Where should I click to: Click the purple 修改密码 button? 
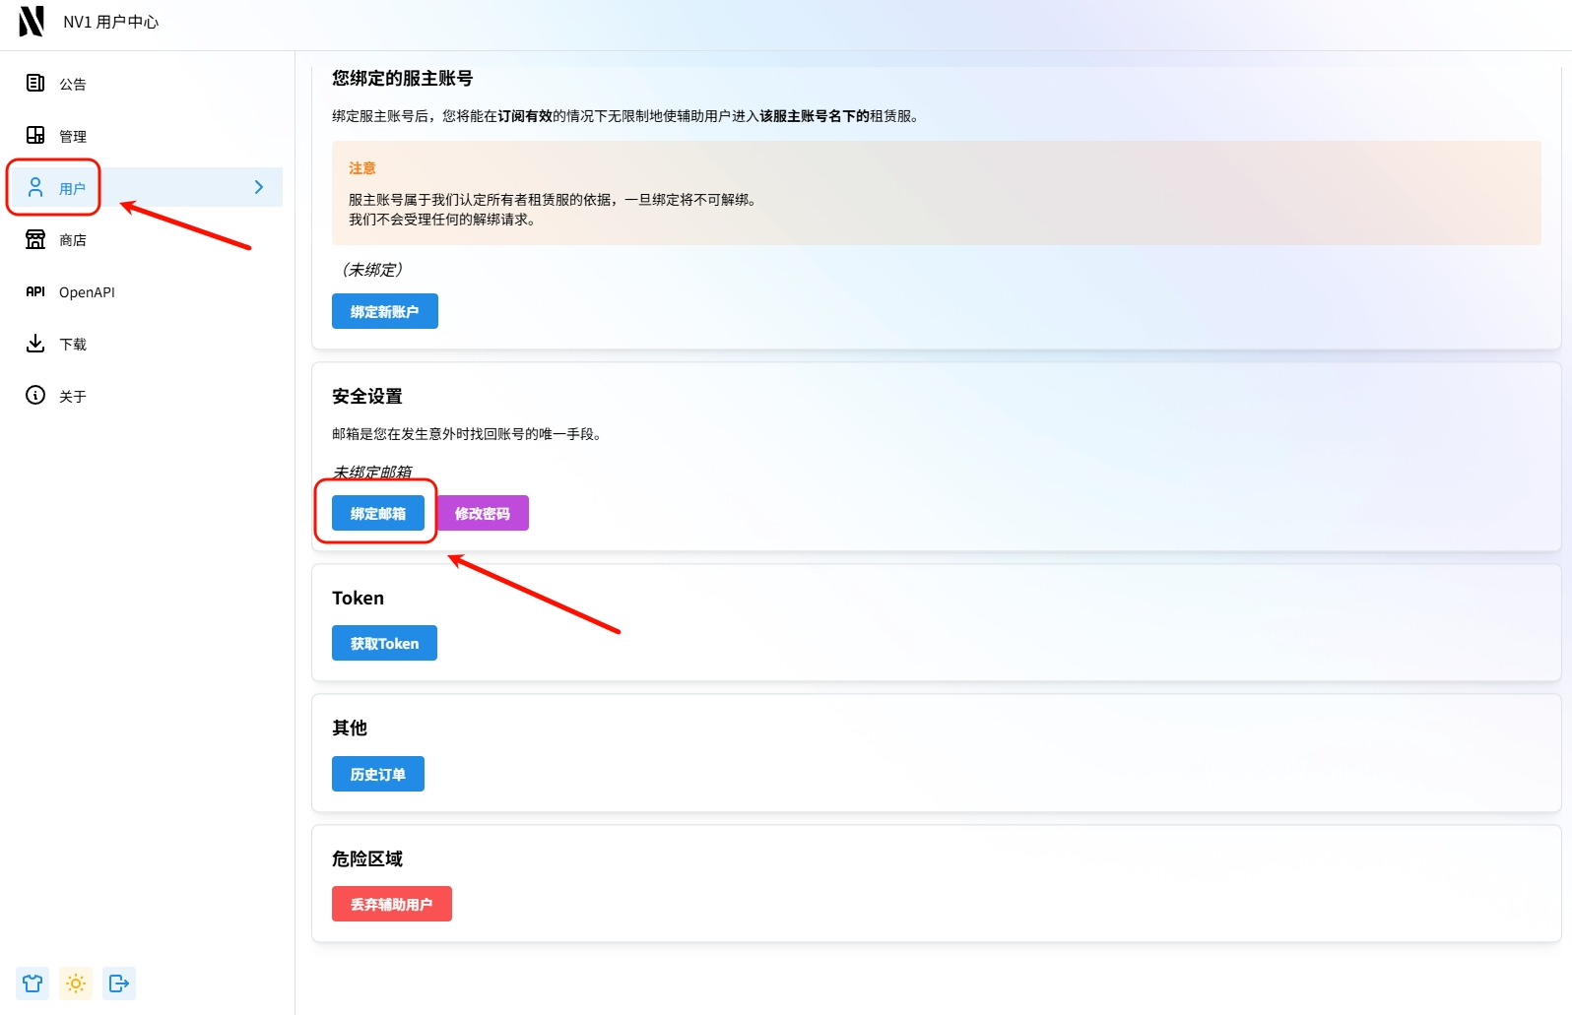[483, 513]
